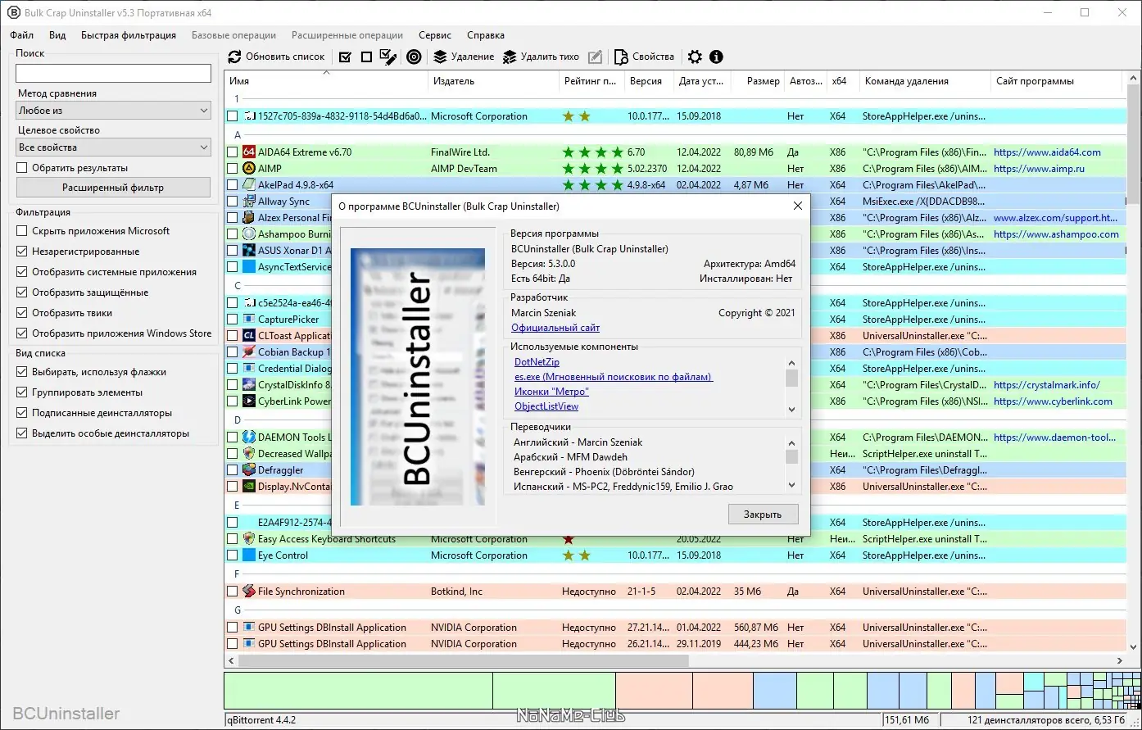Toggle Отобразить приложения Windows Store checkbox
Image resolution: width=1142 pixels, height=730 pixels.
22,333
